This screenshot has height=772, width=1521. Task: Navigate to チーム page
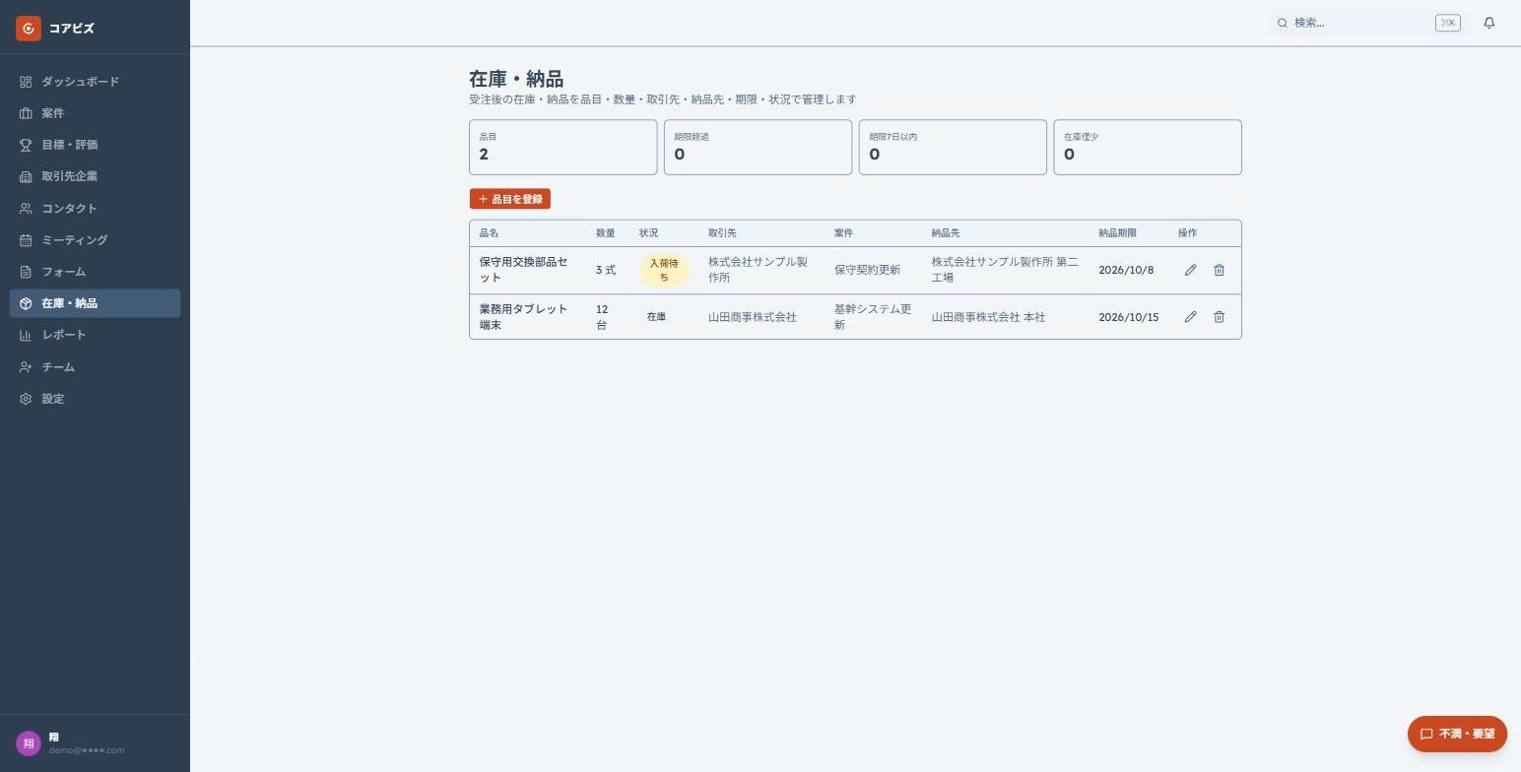(x=95, y=367)
